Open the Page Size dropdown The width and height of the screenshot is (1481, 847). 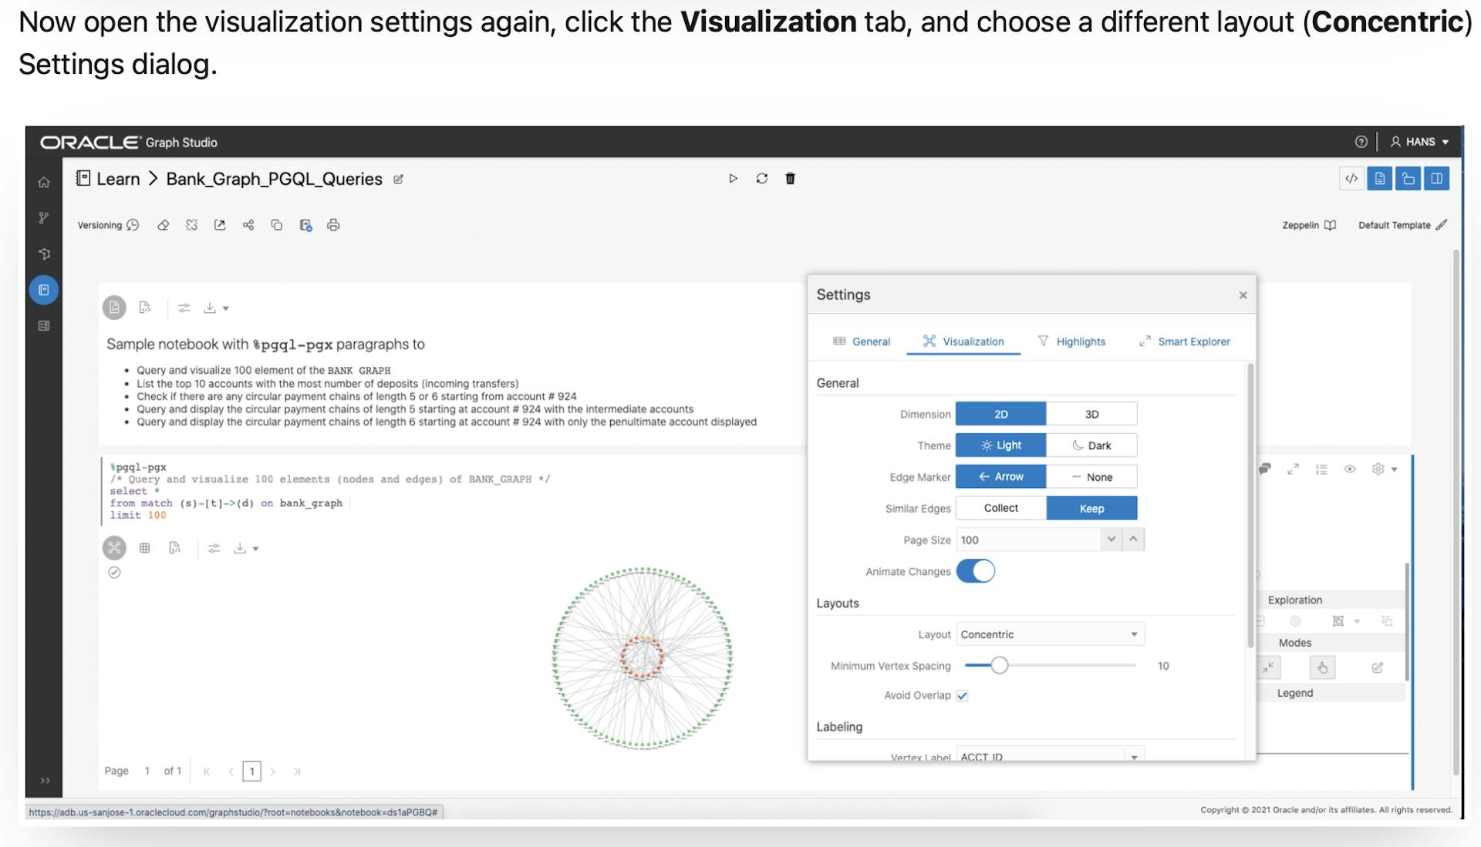(x=1111, y=539)
